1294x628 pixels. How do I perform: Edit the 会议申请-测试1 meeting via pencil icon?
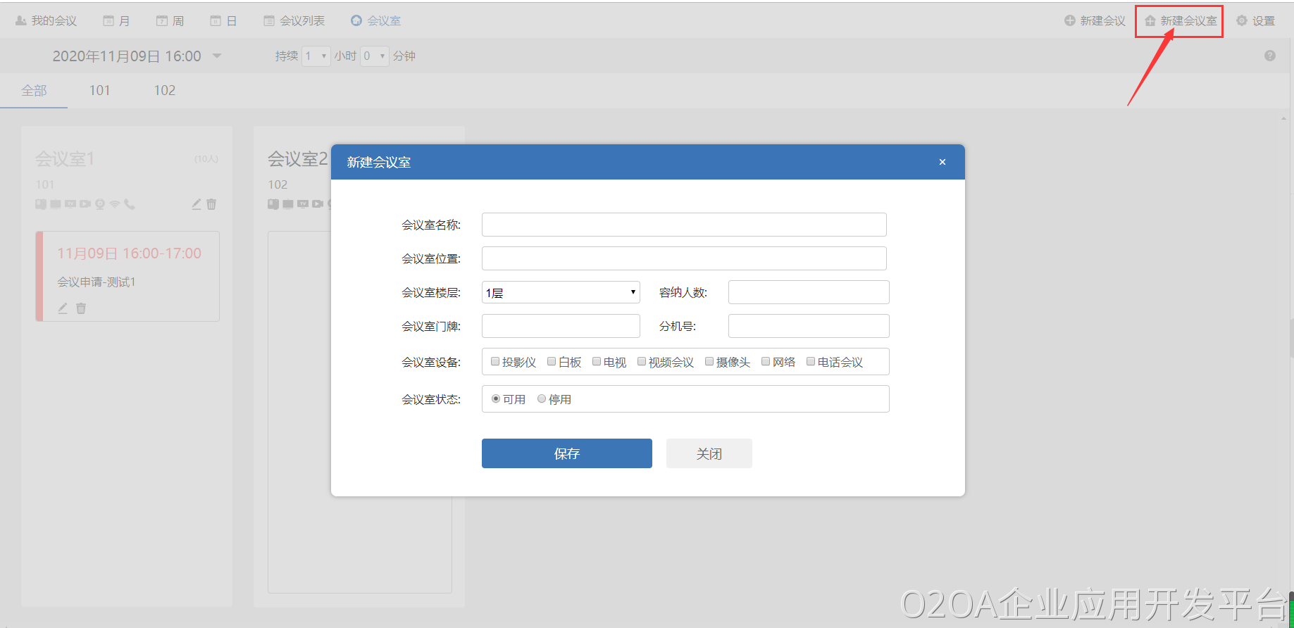63,308
